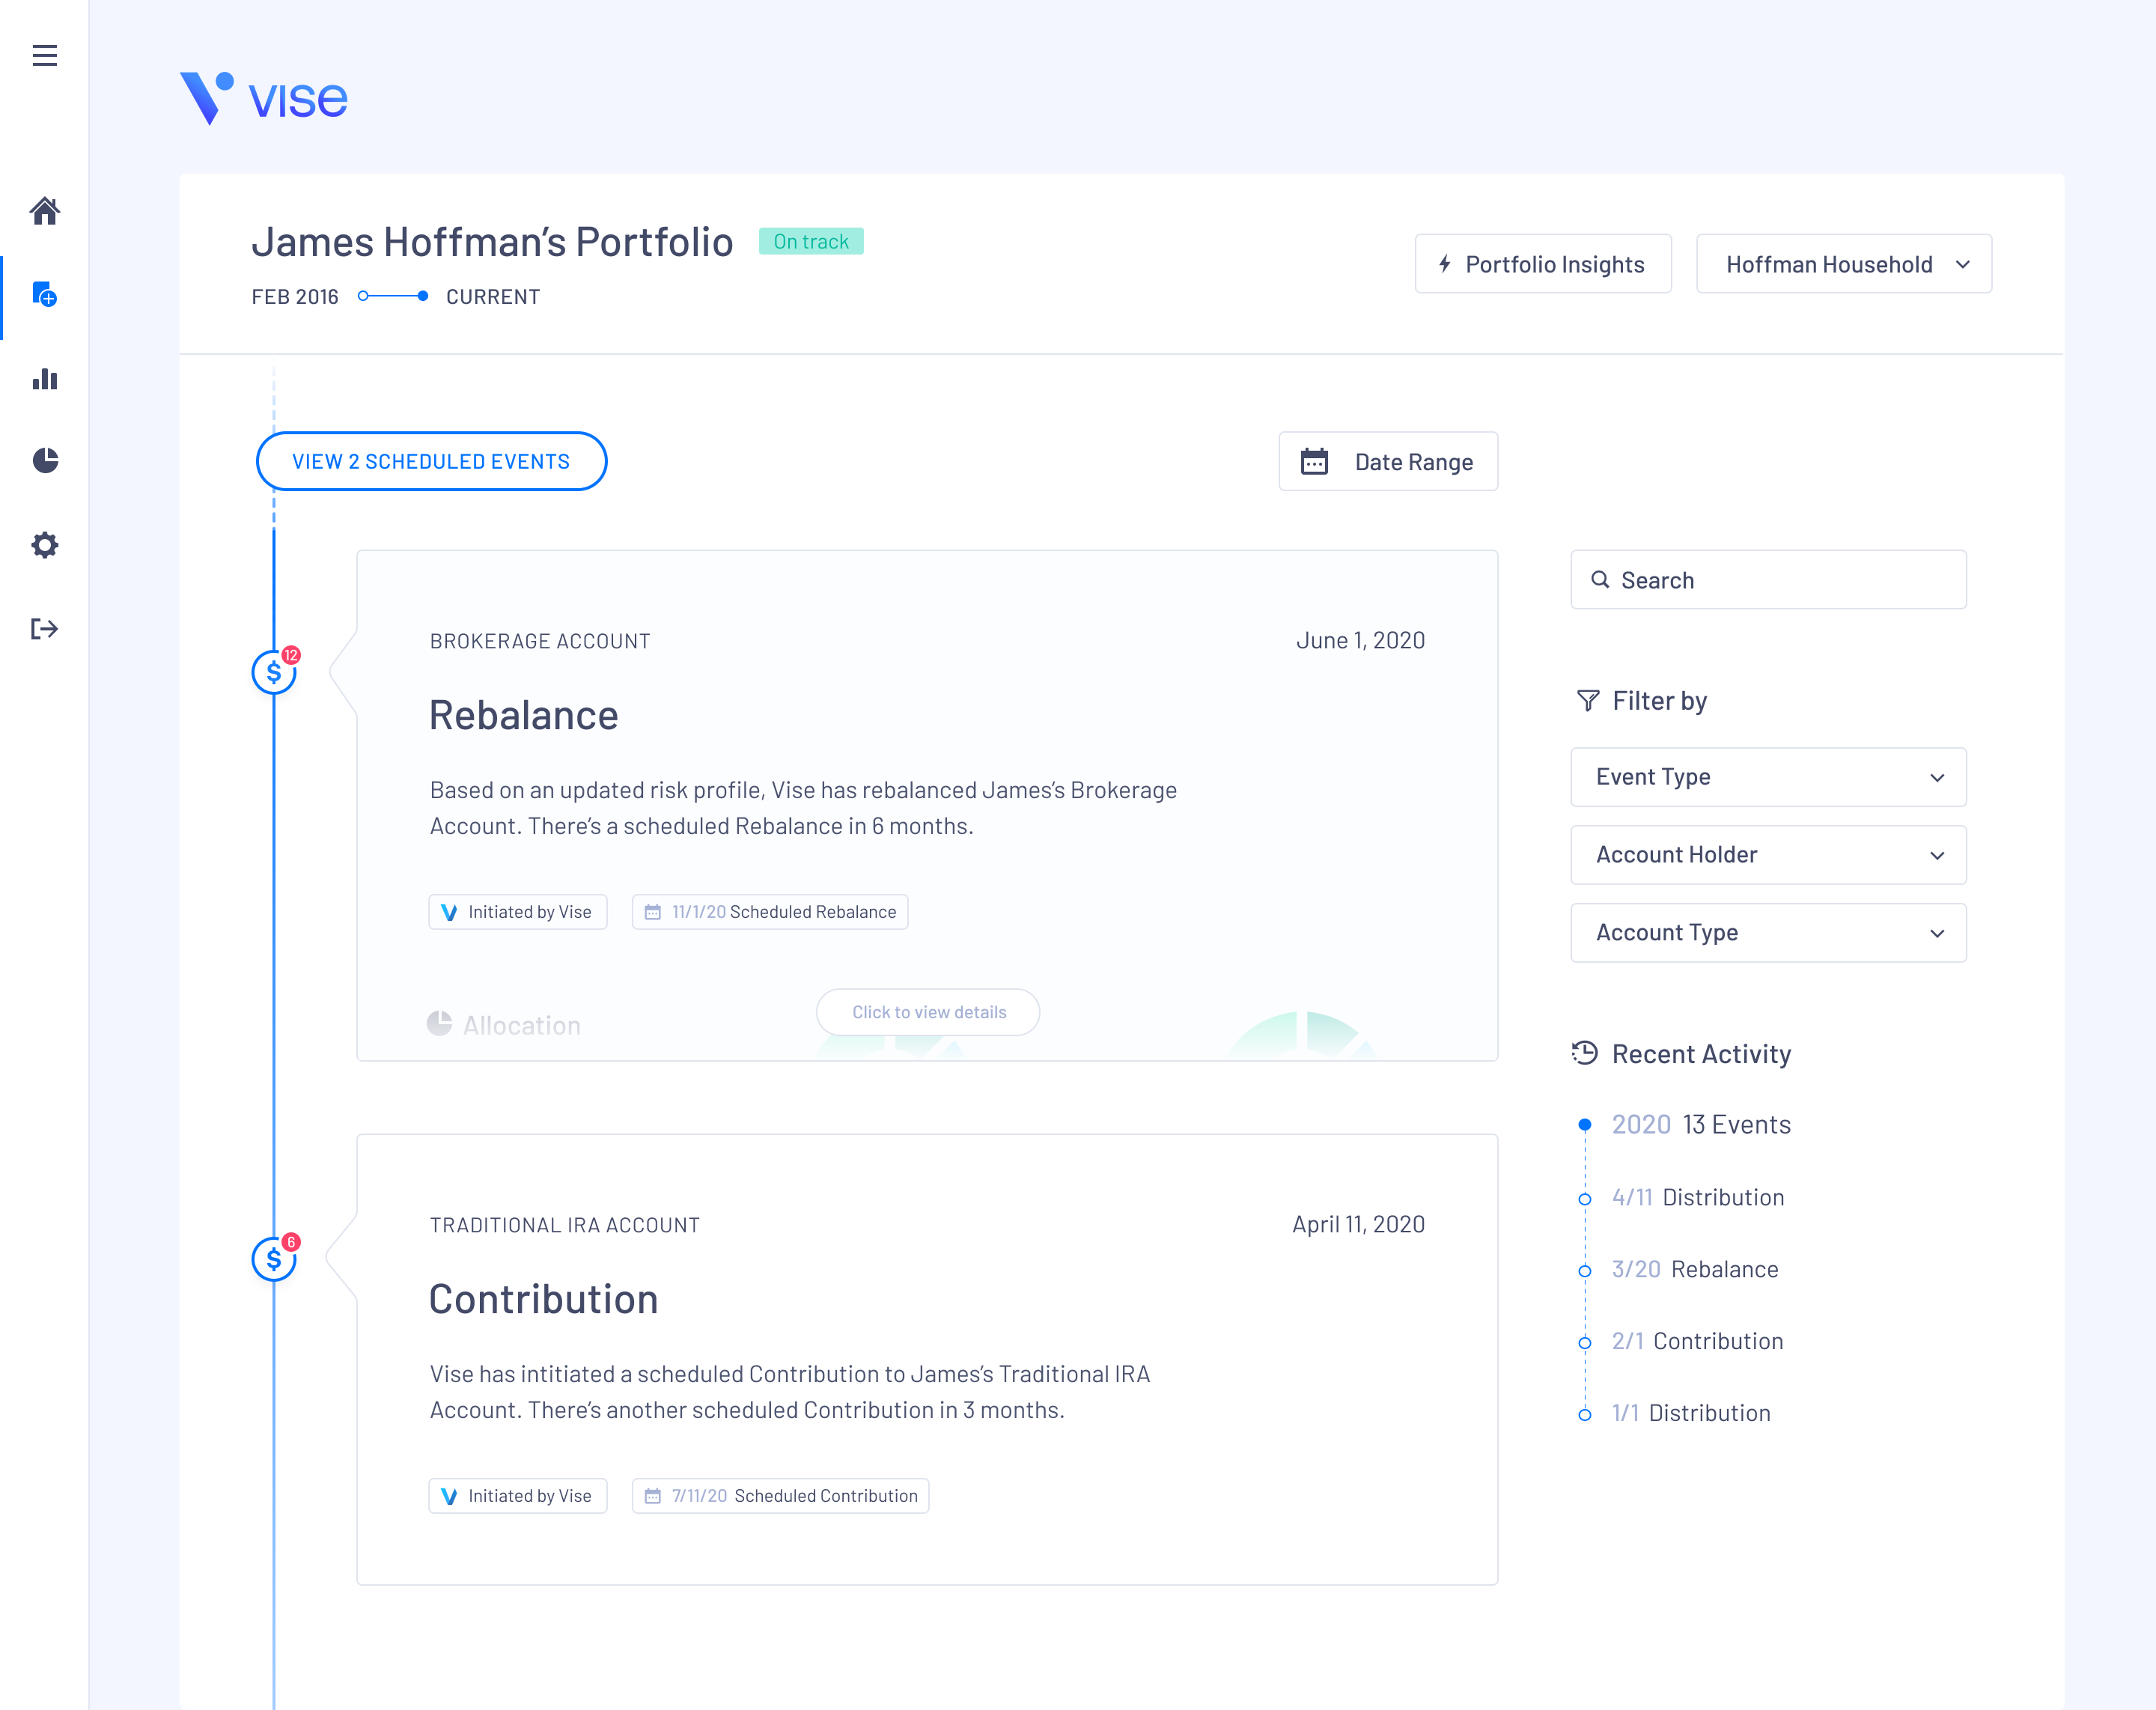Click the dollar marker with badge 12
The image size is (2156, 1710).
[275, 671]
